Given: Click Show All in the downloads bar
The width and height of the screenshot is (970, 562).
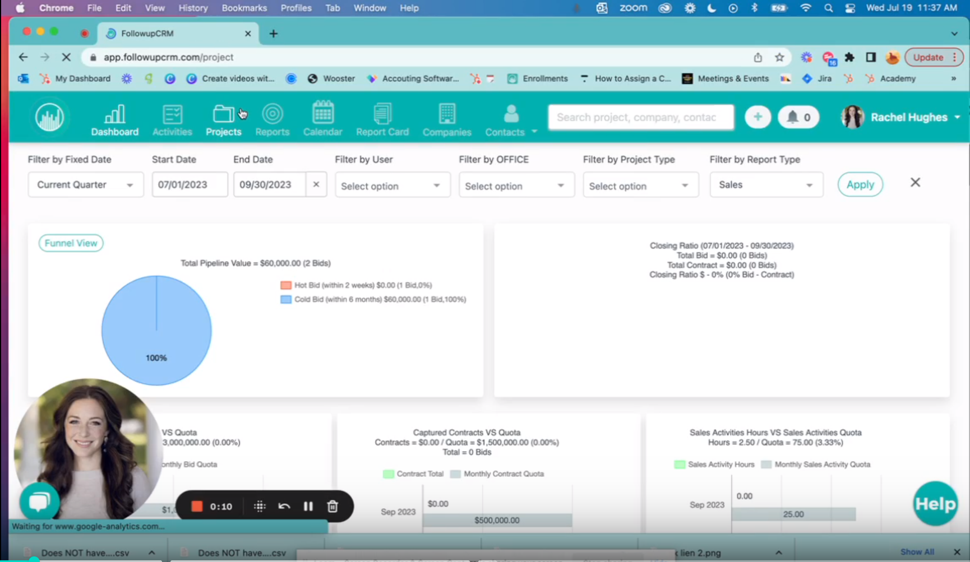Looking at the screenshot, I should pyautogui.click(x=917, y=551).
